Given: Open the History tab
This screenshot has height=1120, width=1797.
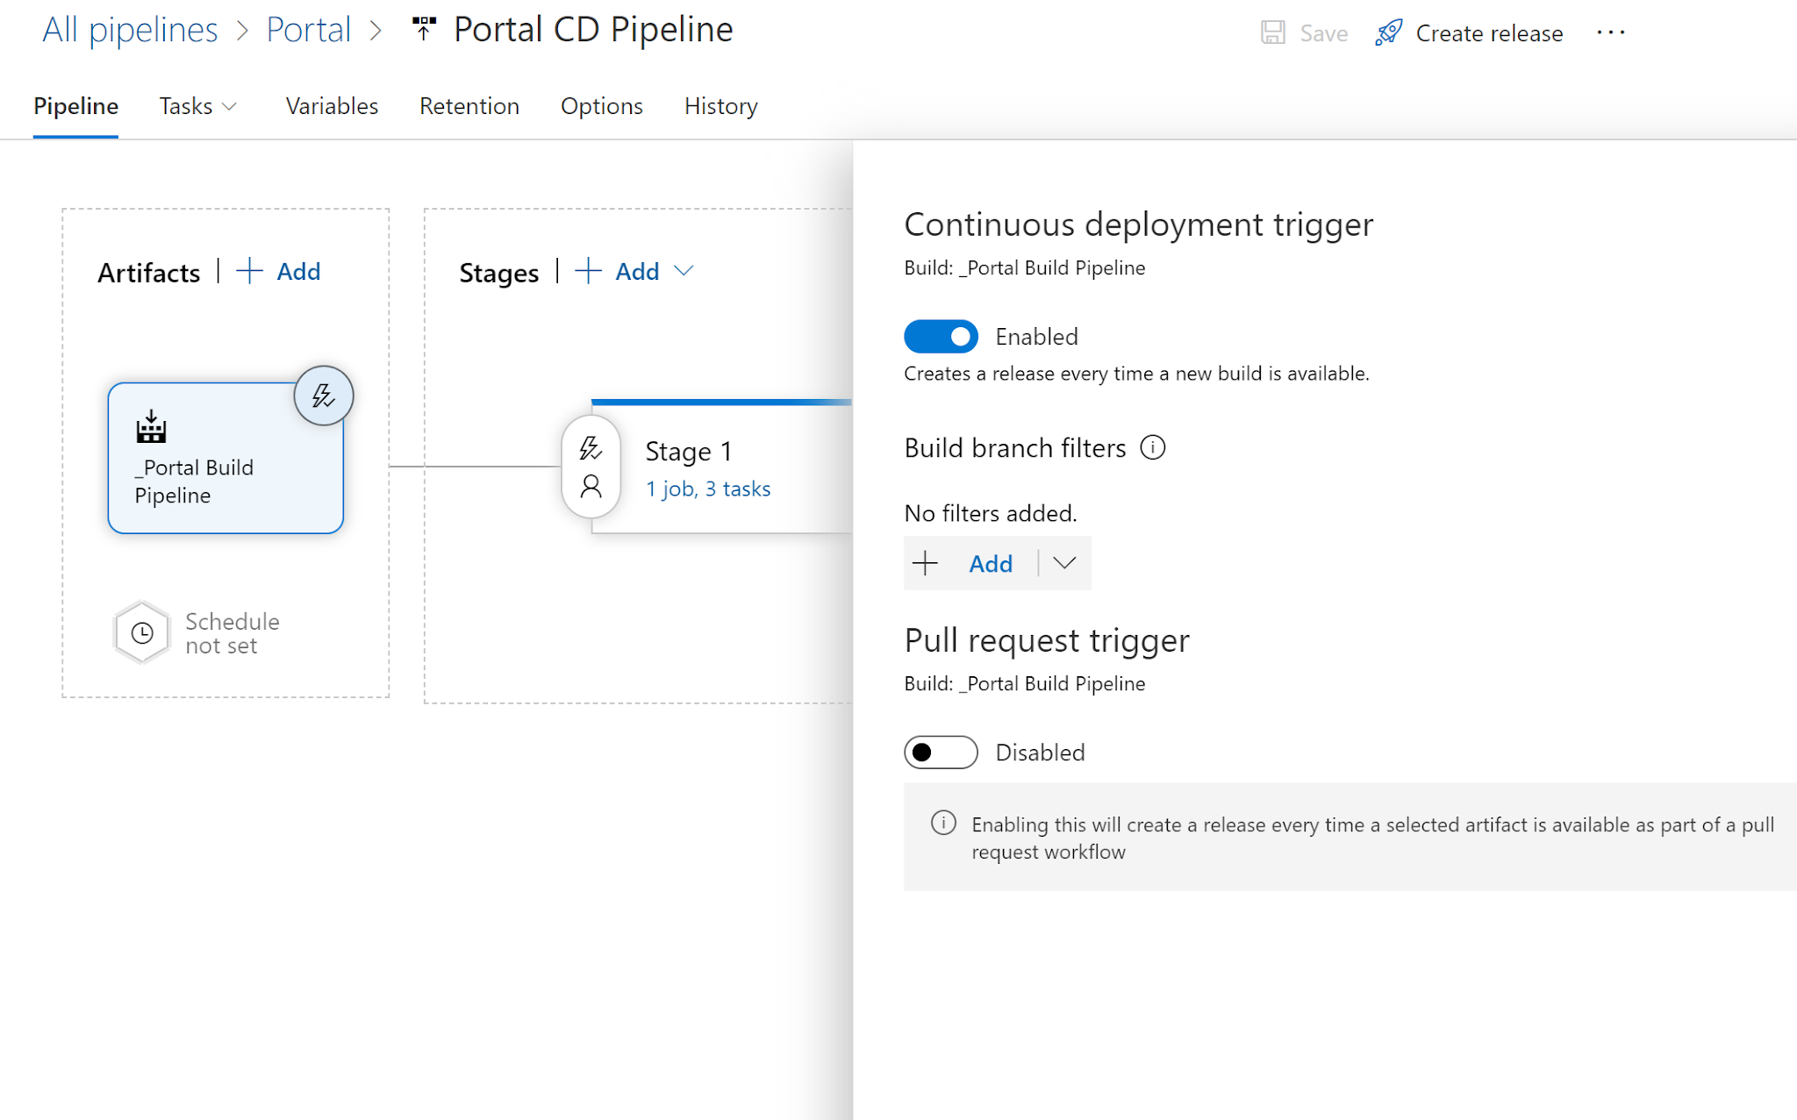Looking at the screenshot, I should coord(720,106).
